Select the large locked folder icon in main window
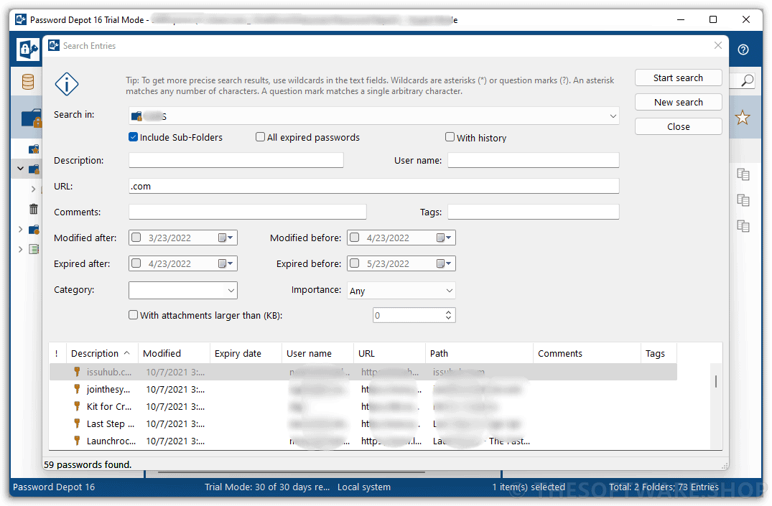 (32, 118)
